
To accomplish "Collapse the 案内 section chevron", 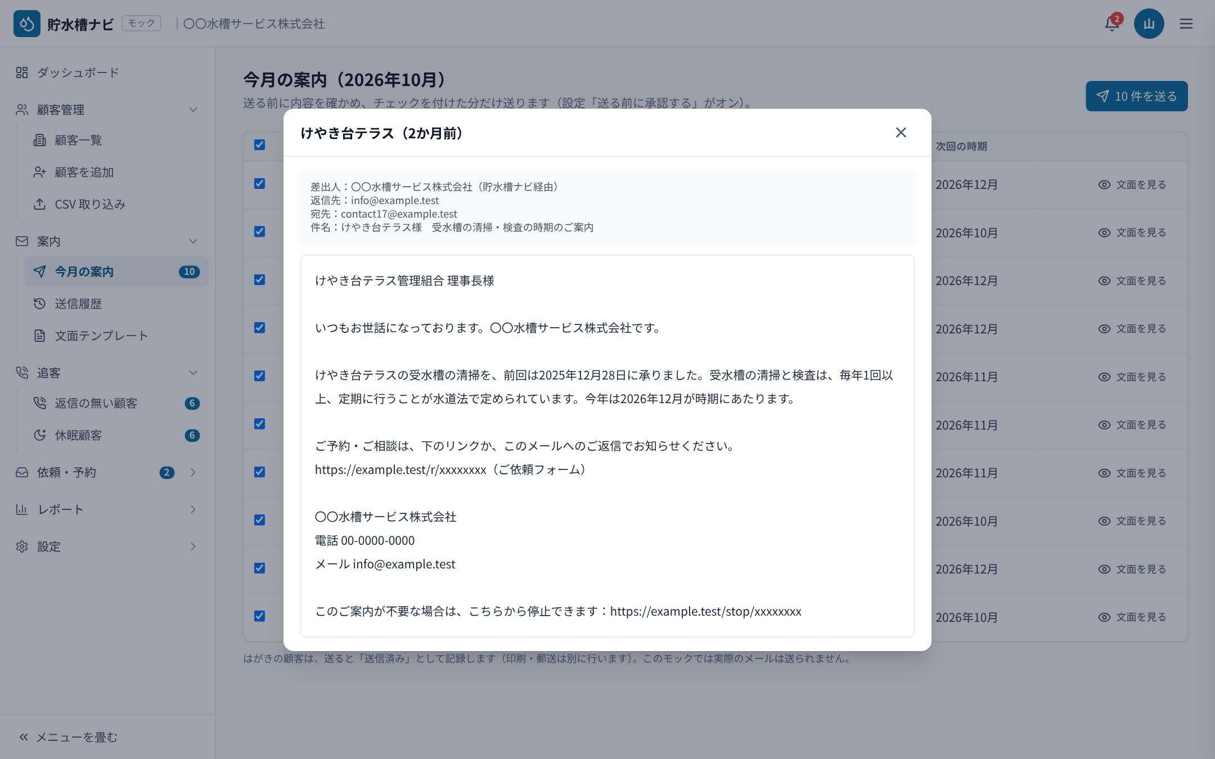I will click(193, 241).
